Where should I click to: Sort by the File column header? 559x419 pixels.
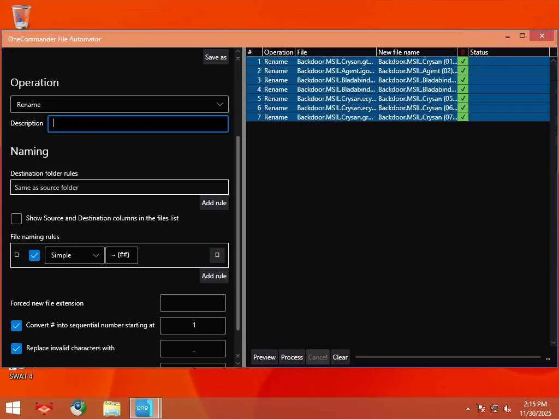[336, 52]
